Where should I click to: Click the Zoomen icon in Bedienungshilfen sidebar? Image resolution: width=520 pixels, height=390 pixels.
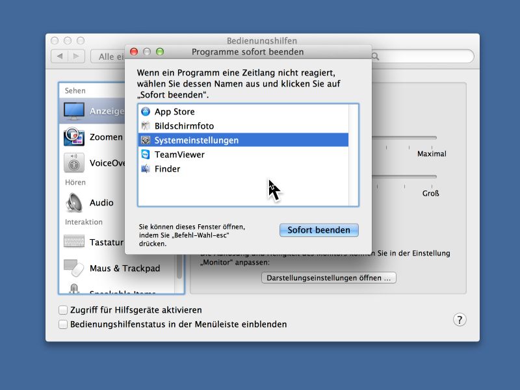pos(74,136)
